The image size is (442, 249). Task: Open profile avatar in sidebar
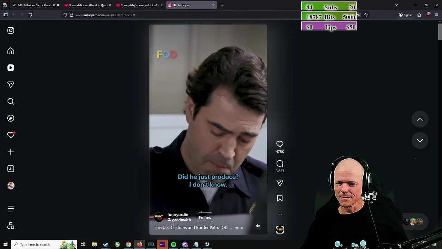pyautogui.click(x=11, y=186)
